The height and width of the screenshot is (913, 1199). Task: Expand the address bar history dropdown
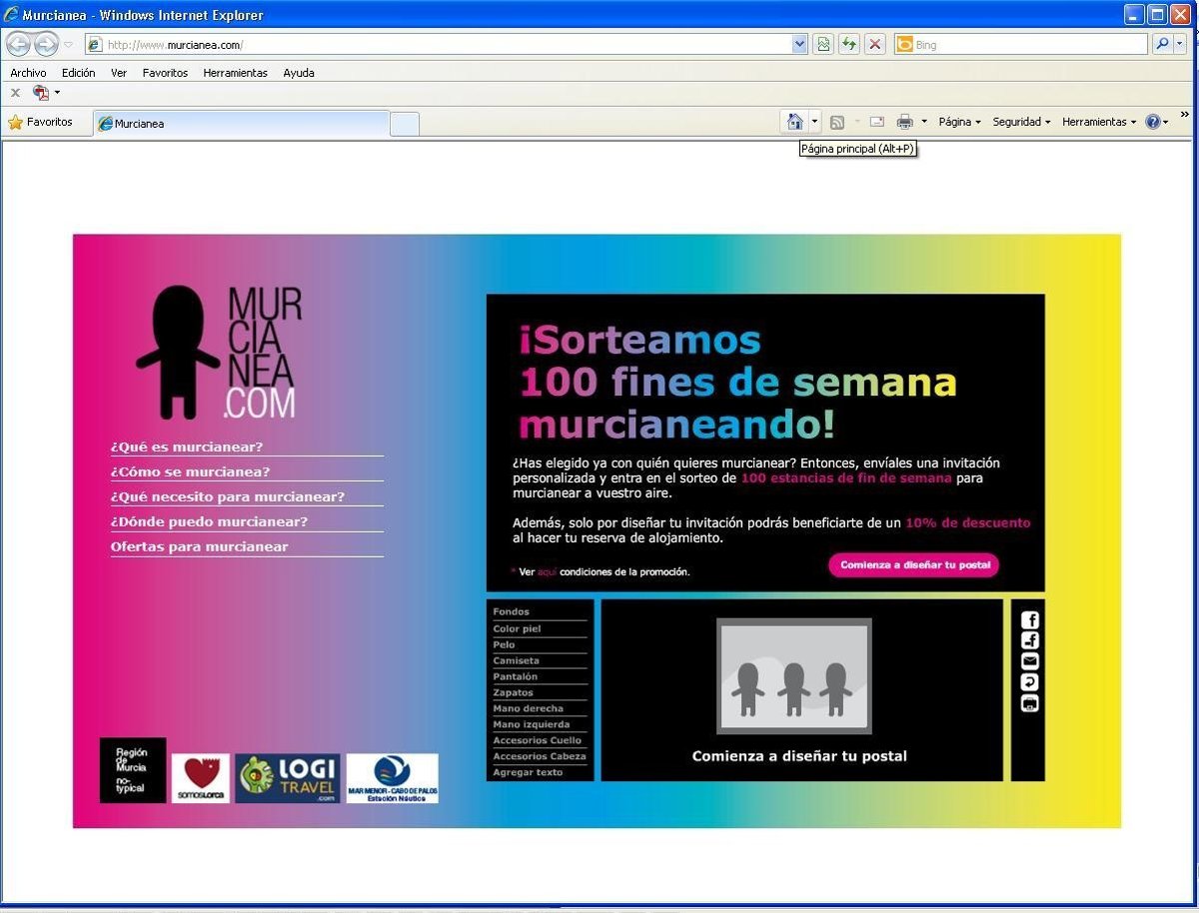799,45
